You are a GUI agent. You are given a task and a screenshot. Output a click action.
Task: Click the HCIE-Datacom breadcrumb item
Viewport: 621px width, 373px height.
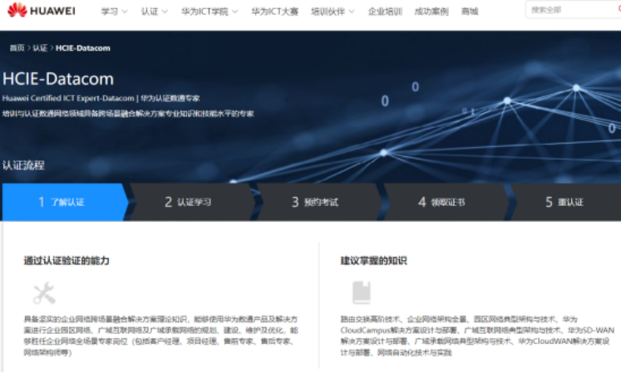(x=83, y=48)
